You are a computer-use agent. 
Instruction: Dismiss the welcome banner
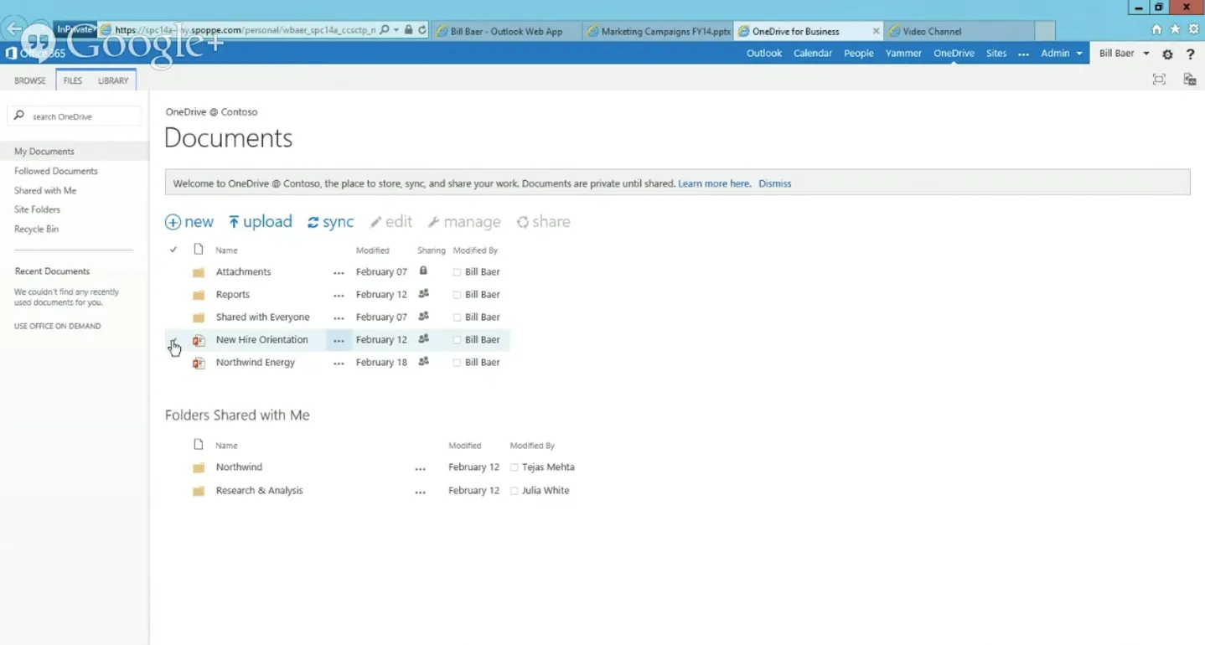[775, 183]
